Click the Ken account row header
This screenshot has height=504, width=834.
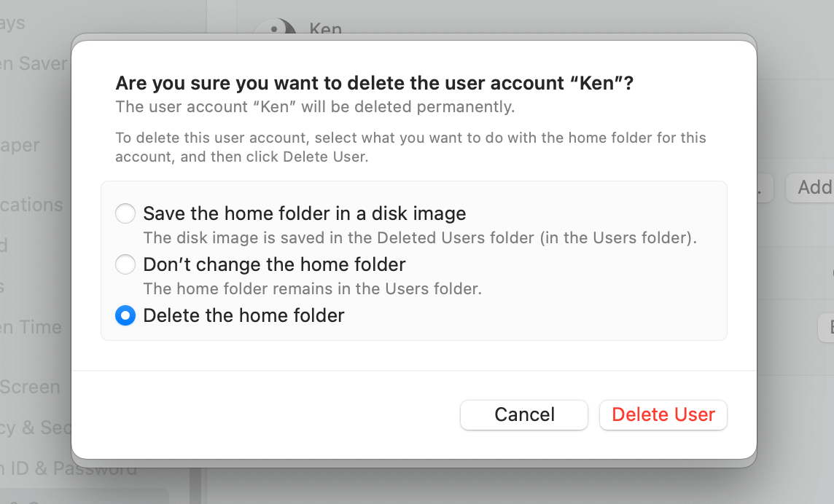pyautogui.click(x=327, y=28)
